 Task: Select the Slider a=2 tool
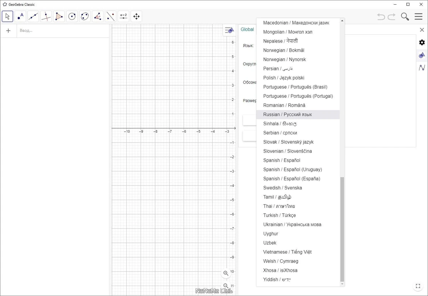coord(123,16)
